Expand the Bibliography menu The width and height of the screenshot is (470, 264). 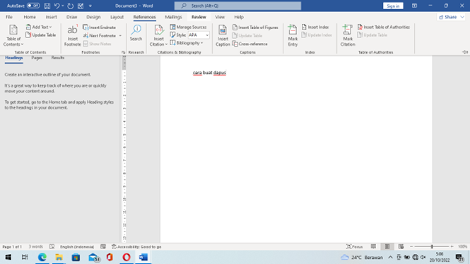coord(187,43)
